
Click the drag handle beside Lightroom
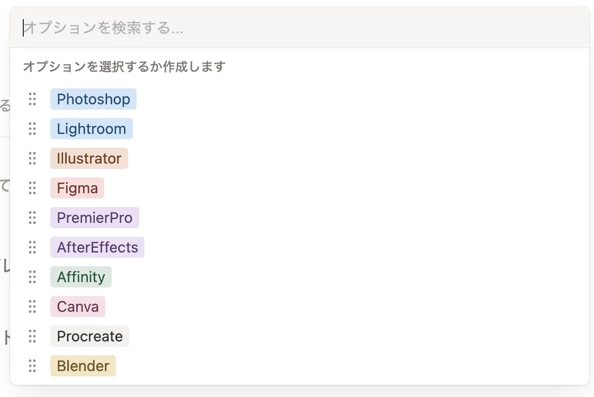pyautogui.click(x=32, y=129)
